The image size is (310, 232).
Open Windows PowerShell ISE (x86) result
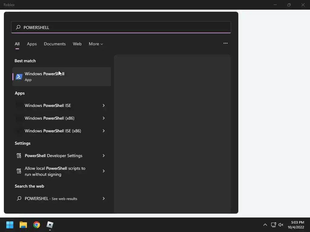pyautogui.click(x=61, y=131)
